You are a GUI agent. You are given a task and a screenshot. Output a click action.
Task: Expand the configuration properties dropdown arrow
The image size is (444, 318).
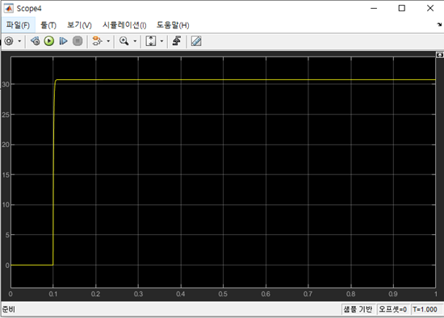pos(19,41)
